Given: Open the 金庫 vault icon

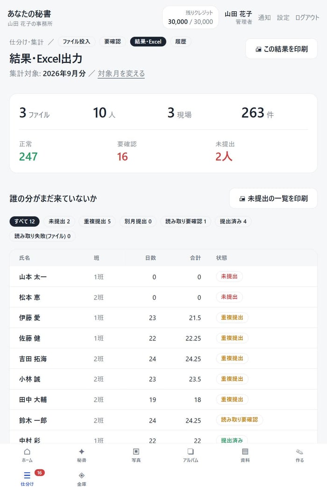Looking at the screenshot, I should [x=82, y=476].
